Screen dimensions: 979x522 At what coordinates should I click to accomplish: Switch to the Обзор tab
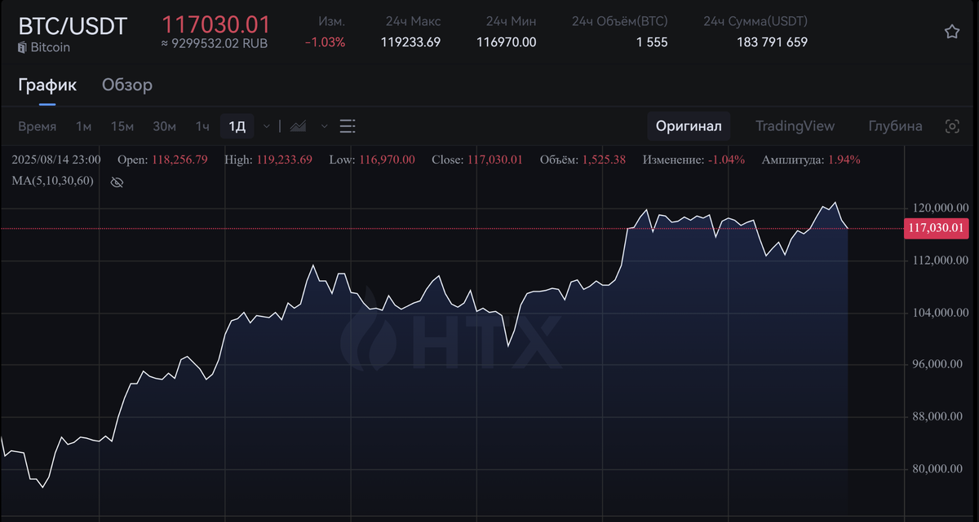[127, 85]
